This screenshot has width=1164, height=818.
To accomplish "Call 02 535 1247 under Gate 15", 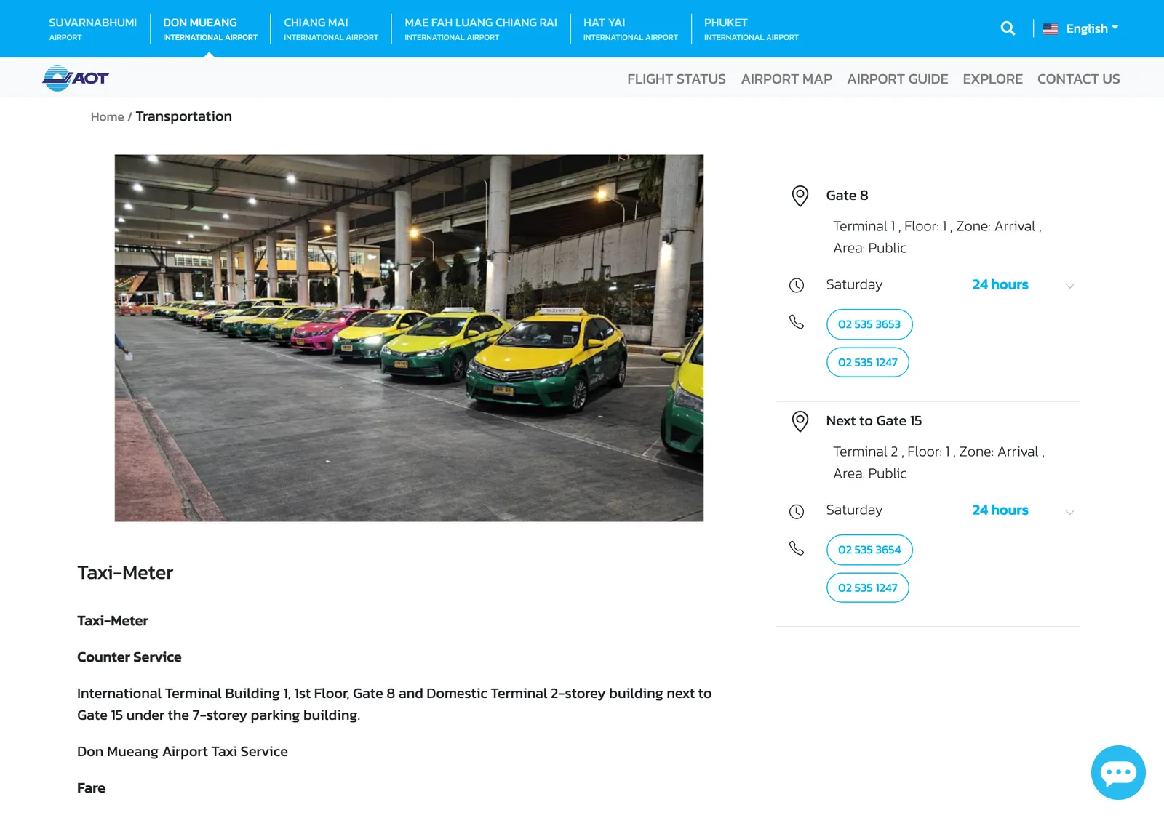I will pyautogui.click(x=867, y=588).
